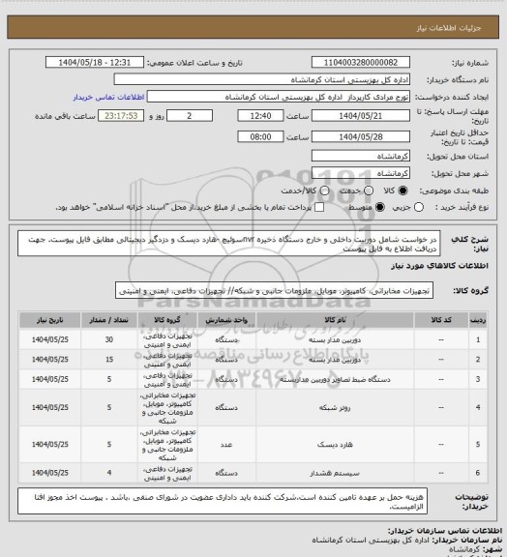Click the unit عدد in هارد دیسک row
Viewport: 507px width, 557px height.
pyautogui.click(x=226, y=445)
